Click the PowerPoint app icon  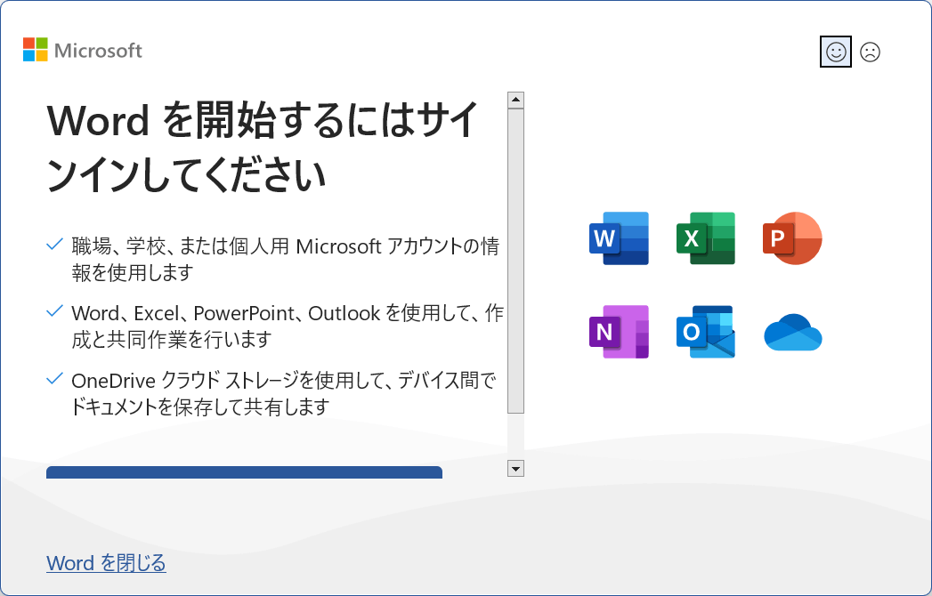(792, 238)
